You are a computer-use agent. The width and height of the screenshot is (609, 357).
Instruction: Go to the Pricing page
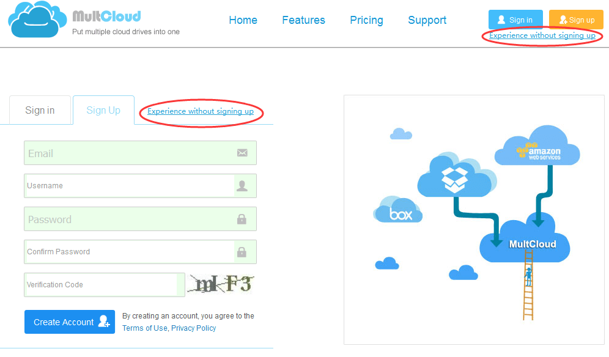(x=366, y=20)
